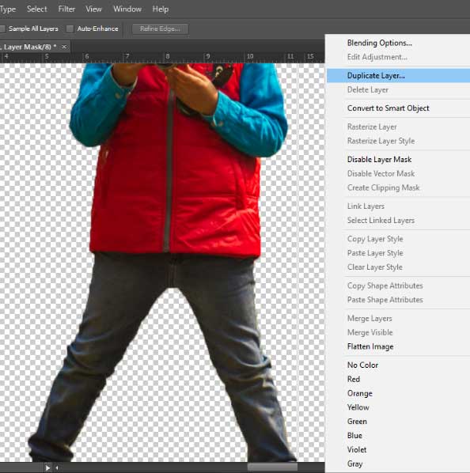Open the status bar info arrow menu
This screenshot has width=470, height=473.
click(47, 468)
